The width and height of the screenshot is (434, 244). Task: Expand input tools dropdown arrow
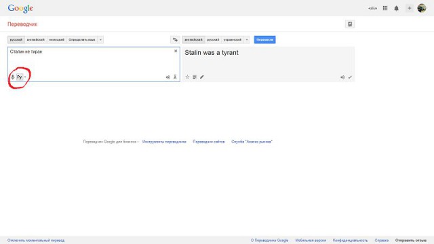point(25,77)
